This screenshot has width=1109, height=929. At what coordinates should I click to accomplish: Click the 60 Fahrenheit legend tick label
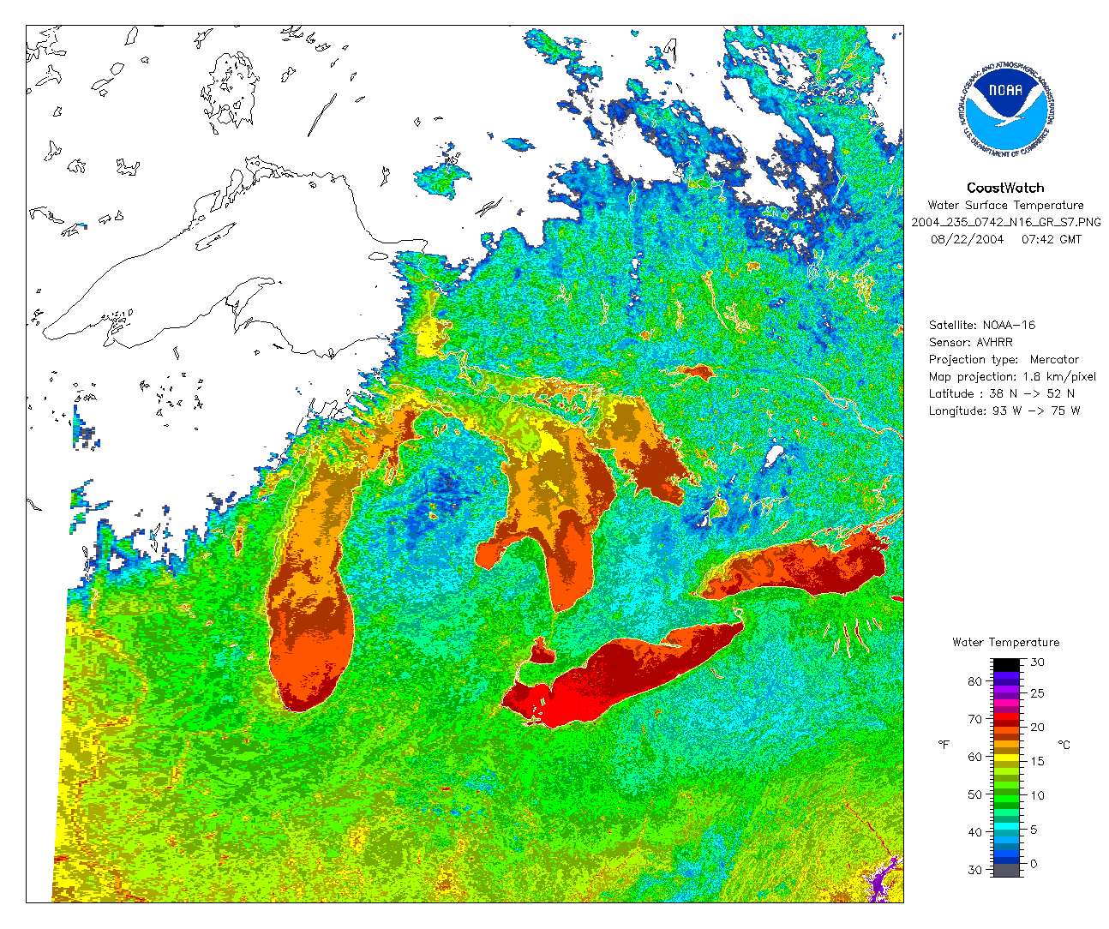[x=975, y=757]
